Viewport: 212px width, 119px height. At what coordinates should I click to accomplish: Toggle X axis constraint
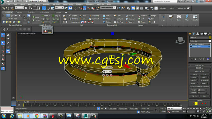coord(8,35)
